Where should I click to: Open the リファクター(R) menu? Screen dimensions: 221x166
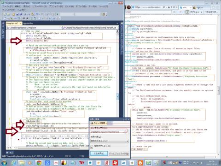(39, 6)
